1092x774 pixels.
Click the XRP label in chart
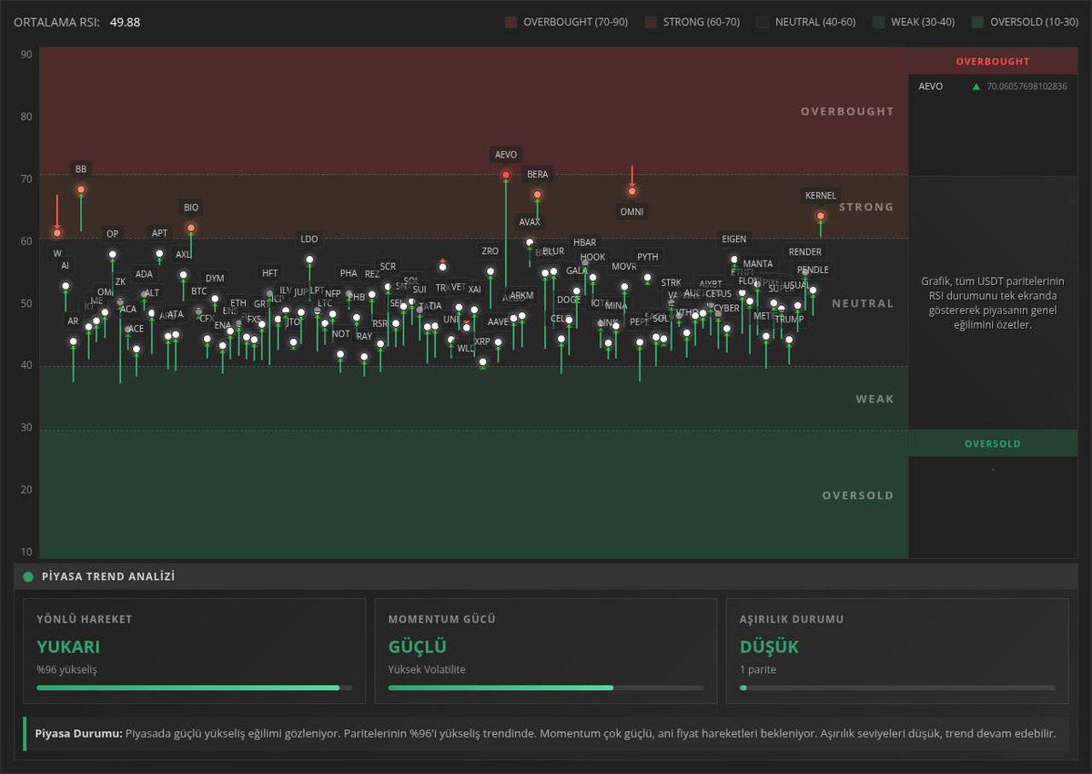point(482,341)
